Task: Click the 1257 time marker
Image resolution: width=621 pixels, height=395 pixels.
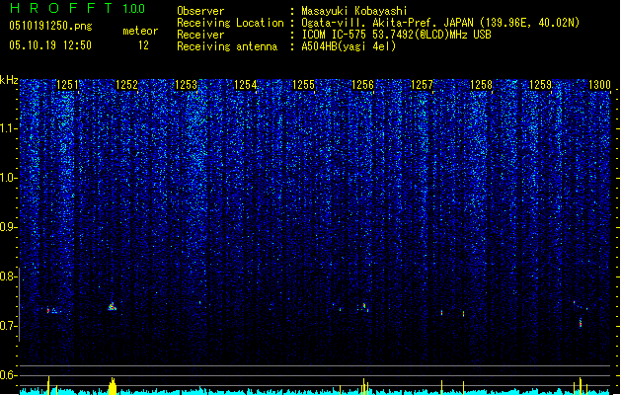Action: [x=423, y=85]
